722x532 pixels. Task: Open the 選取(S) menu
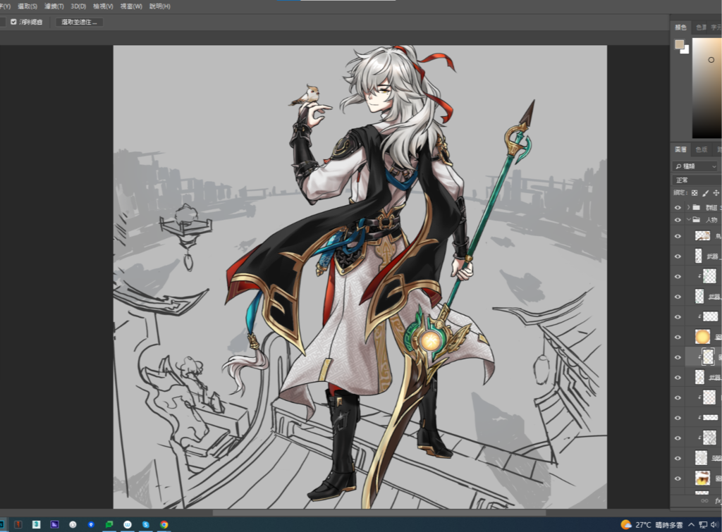pyautogui.click(x=27, y=6)
